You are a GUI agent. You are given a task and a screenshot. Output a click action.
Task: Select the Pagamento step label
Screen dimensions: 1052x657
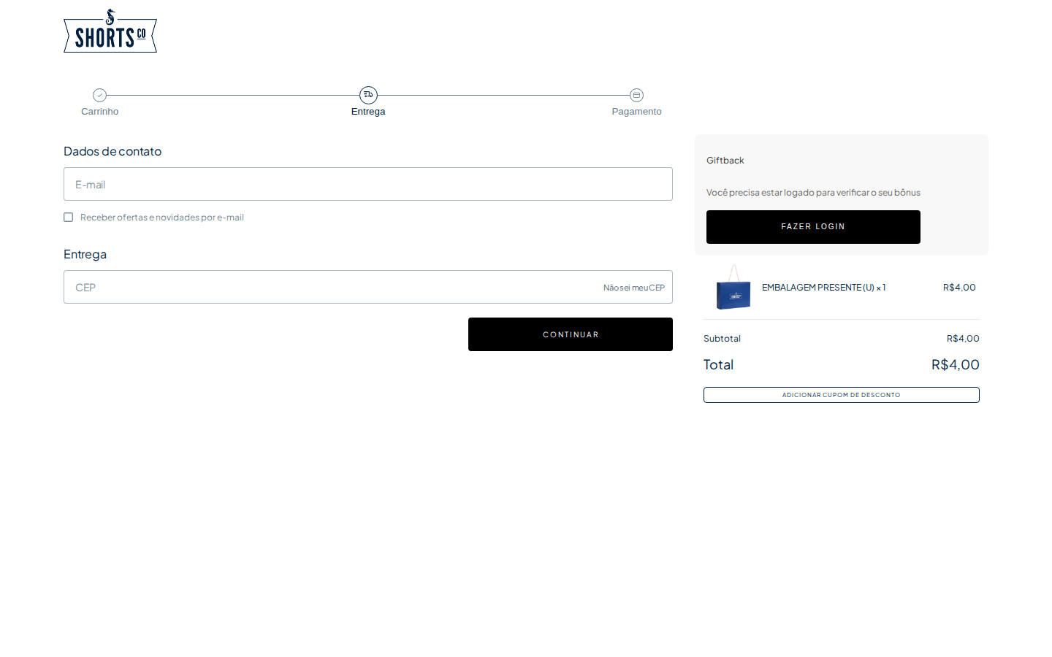[x=636, y=112]
